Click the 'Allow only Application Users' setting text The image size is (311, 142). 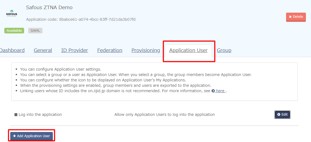[x=165, y=115]
